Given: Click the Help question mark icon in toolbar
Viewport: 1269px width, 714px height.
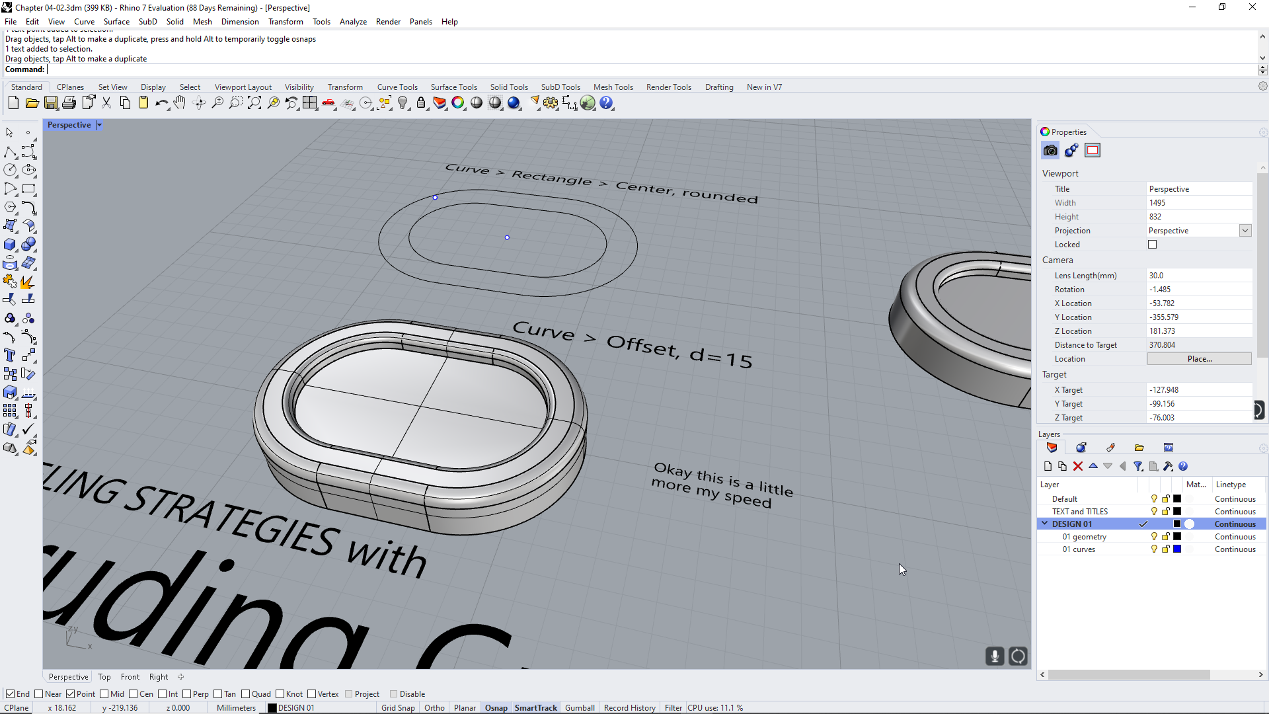Looking at the screenshot, I should coord(606,103).
